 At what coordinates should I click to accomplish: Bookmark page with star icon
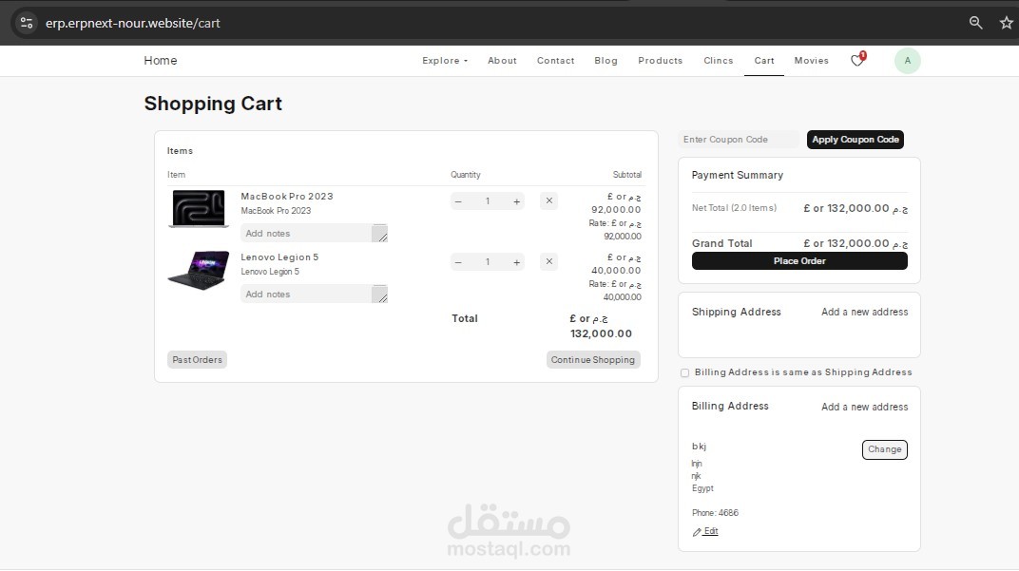coord(1006,23)
